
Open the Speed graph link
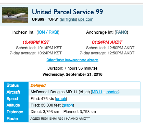click(x=61, y=99)
